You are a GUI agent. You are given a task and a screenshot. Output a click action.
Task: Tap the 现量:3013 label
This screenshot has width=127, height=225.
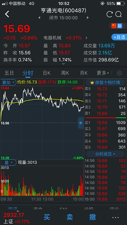click(27, 163)
